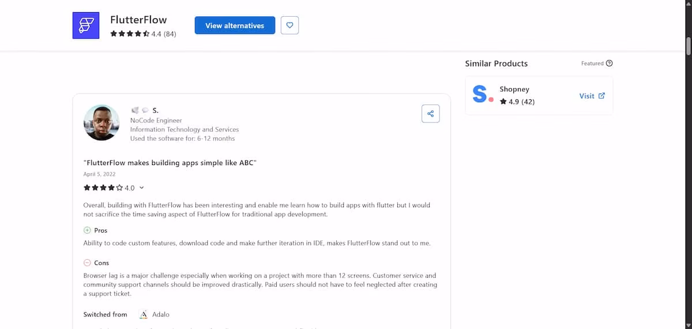692x329 pixels.
Task: Visit the Shopney product page
Action: pyautogui.click(x=592, y=96)
